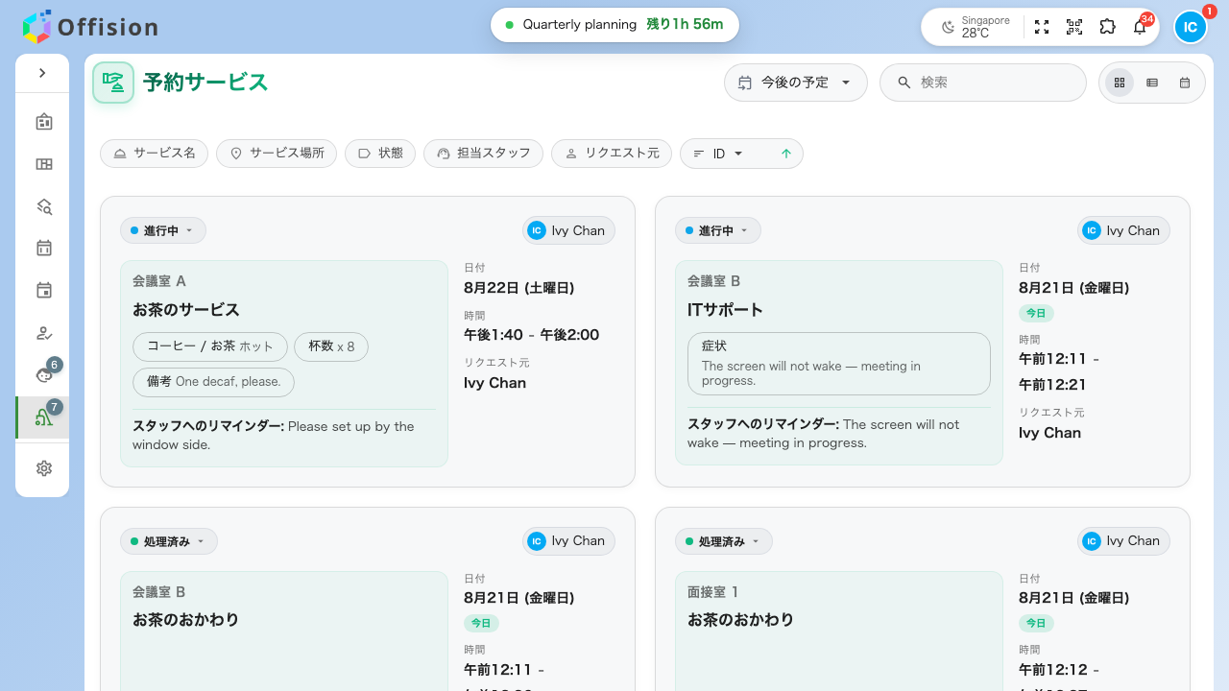Click Ivy Chan chip on 会議室 B お茶のおかわり card
The width and height of the screenshot is (1229, 691).
pyautogui.click(x=568, y=541)
